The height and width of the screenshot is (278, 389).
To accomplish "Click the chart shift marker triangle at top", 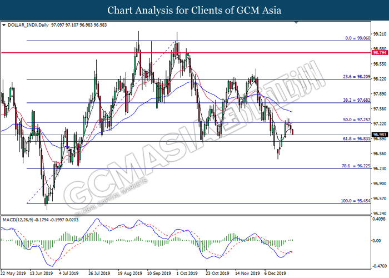I will coord(296,22).
